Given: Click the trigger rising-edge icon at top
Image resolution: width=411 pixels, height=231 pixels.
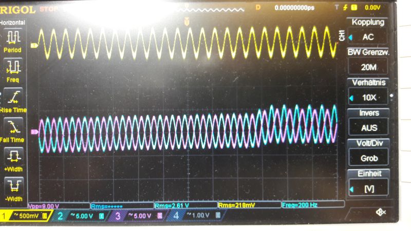Looking at the screenshot, I should [x=345, y=8].
